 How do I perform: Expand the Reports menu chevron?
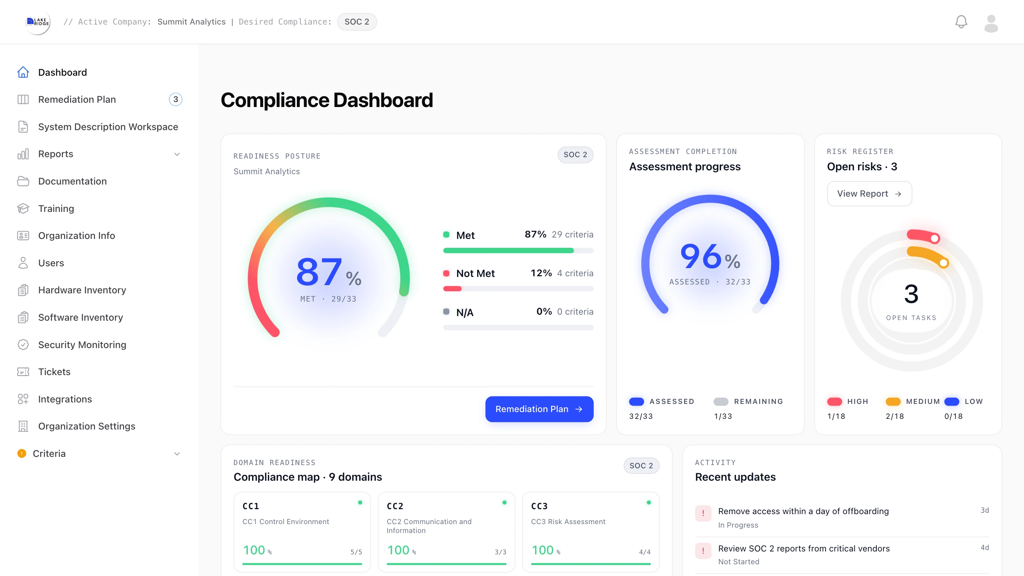(177, 154)
